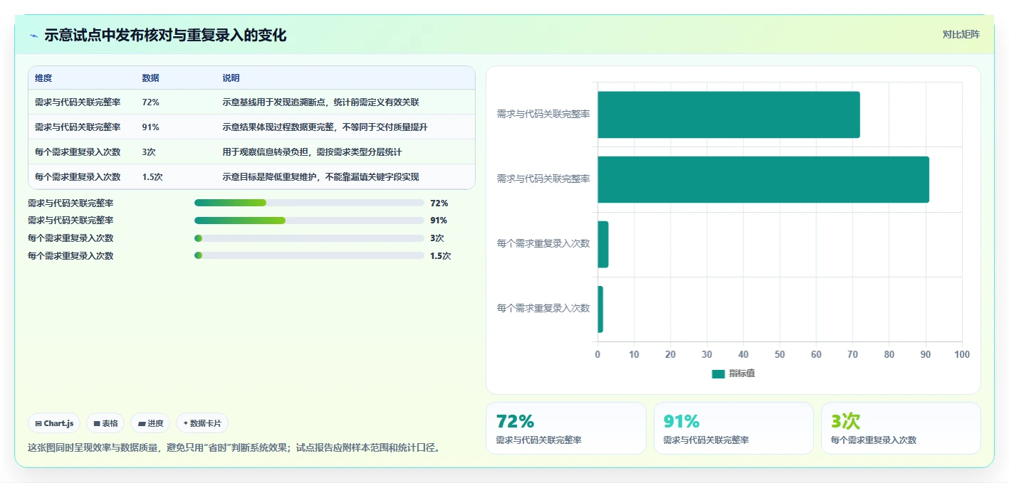Click the 1.5次 progress bar
Screen dimensions: 1009x483
[309, 255]
